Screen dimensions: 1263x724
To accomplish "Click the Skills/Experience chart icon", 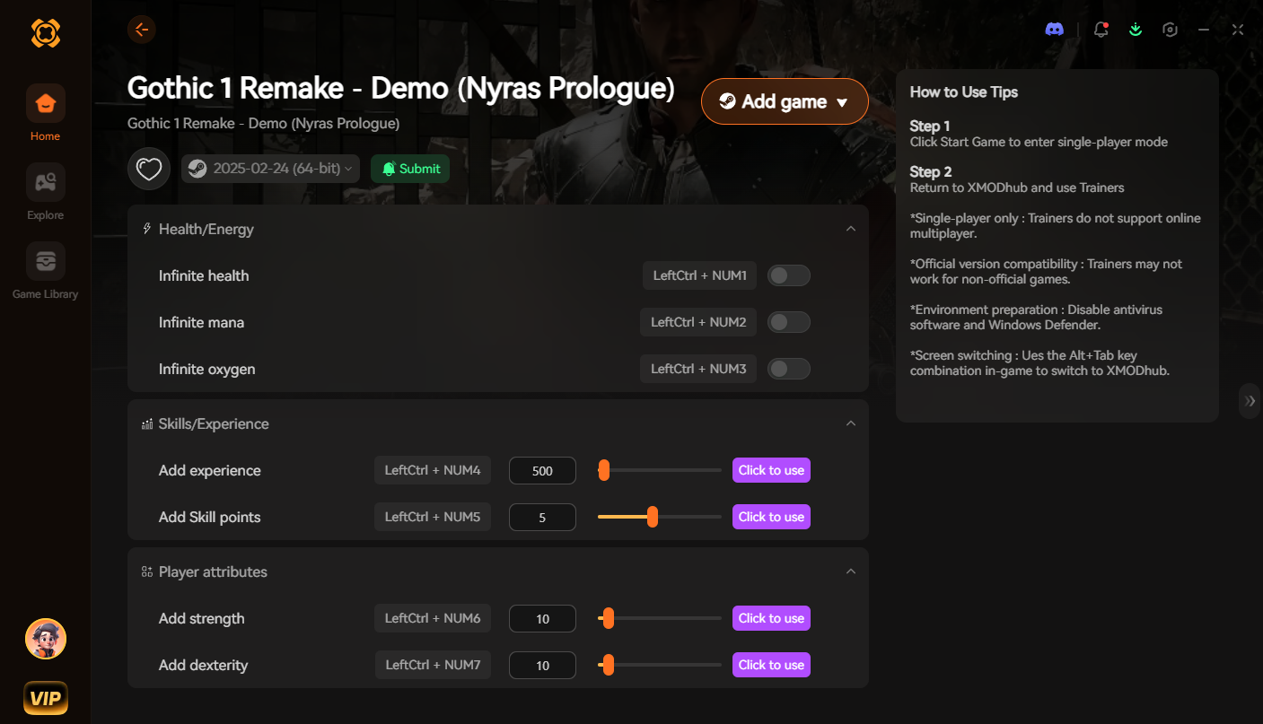I will pyautogui.click(x=146, y=423).
